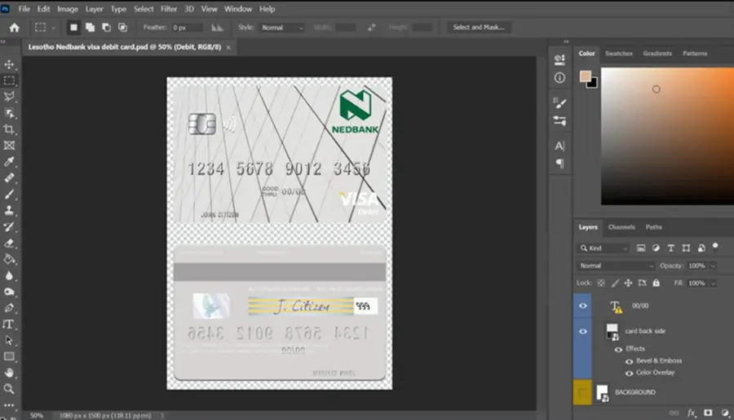The height and width of the screenshot is (420, 734).
Task: Switch to the Channels tab
Action: pos(621,227)
